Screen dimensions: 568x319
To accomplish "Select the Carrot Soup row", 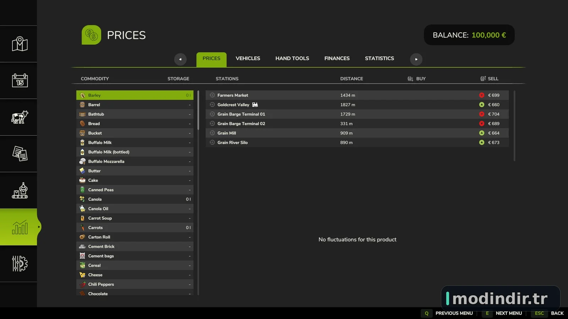I will (135, 218).
